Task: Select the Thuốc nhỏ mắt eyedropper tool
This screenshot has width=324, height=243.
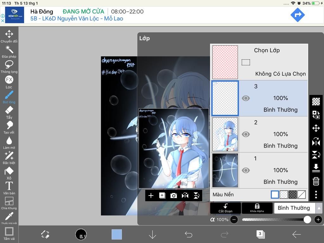Action: [9, 218]
